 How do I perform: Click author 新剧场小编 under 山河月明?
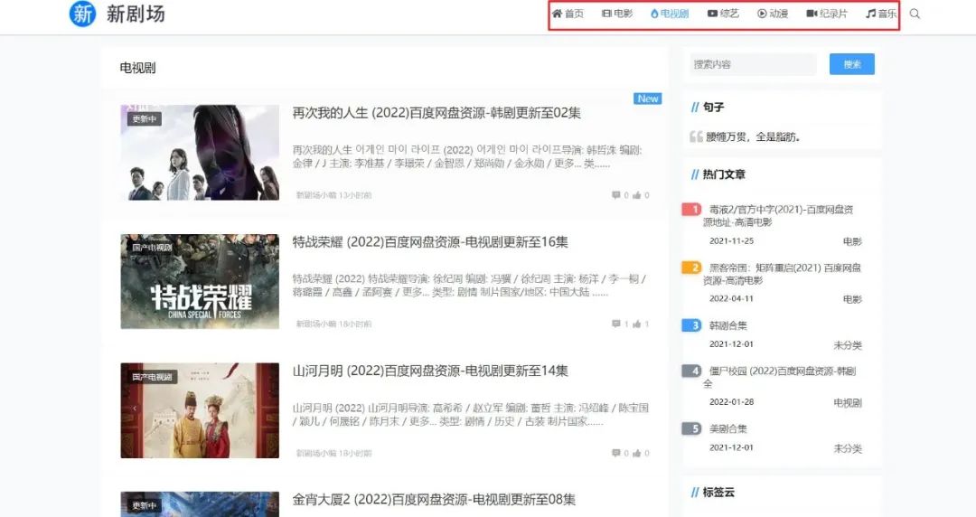(315, 453)
